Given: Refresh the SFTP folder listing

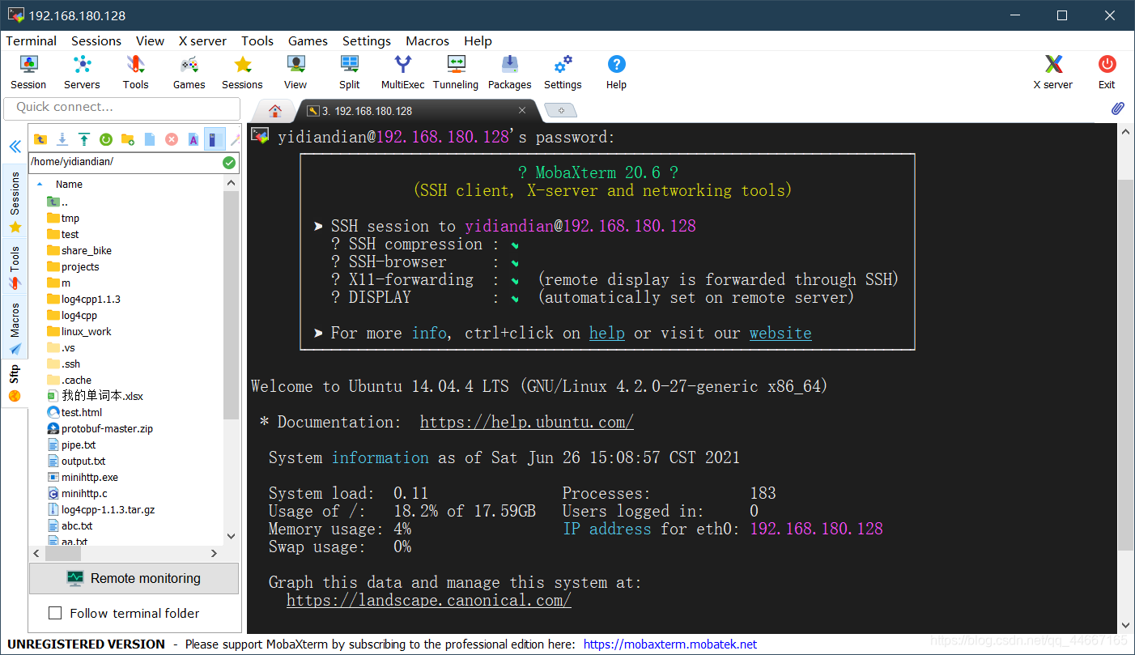Looking at the screenshot, I should click(105, 139).
